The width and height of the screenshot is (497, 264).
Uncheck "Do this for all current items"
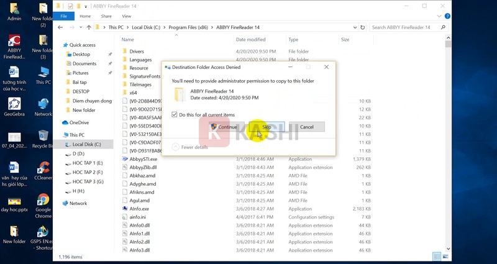pos(175,115)
